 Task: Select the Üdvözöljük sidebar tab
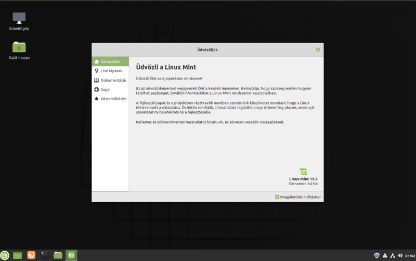[x=110, y=61]
